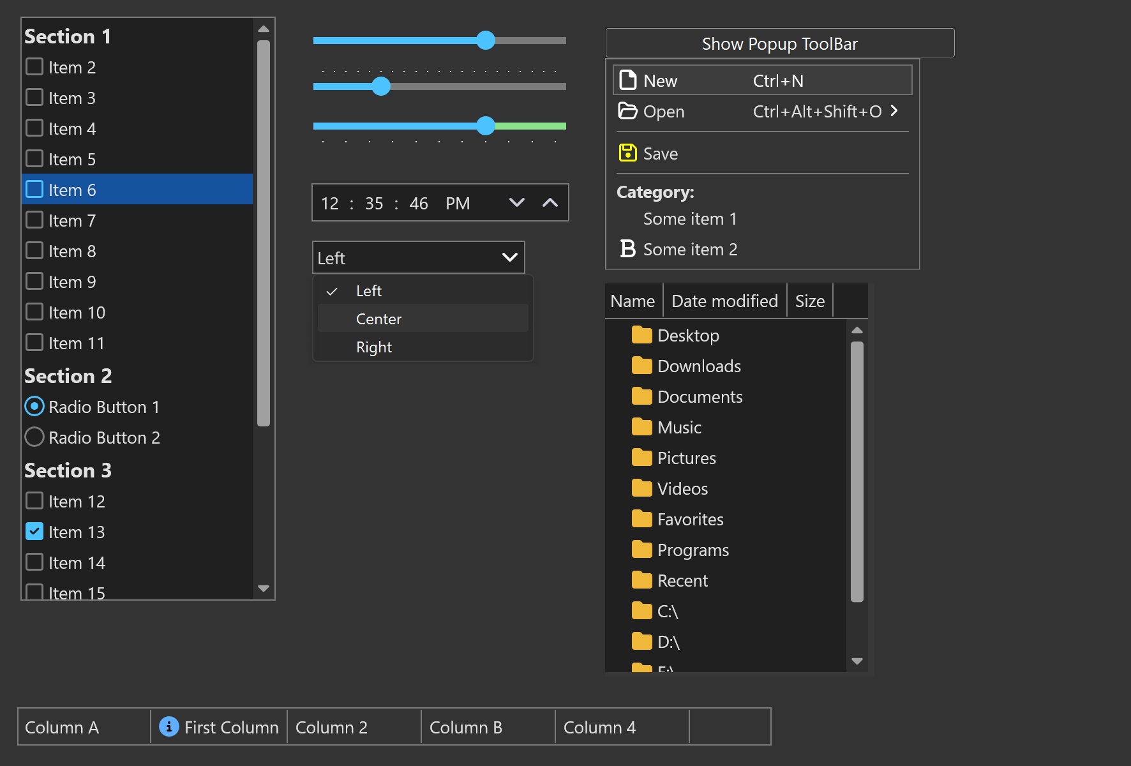
Task: Click the hours field showing 12
Action: [x=330, y=204]
